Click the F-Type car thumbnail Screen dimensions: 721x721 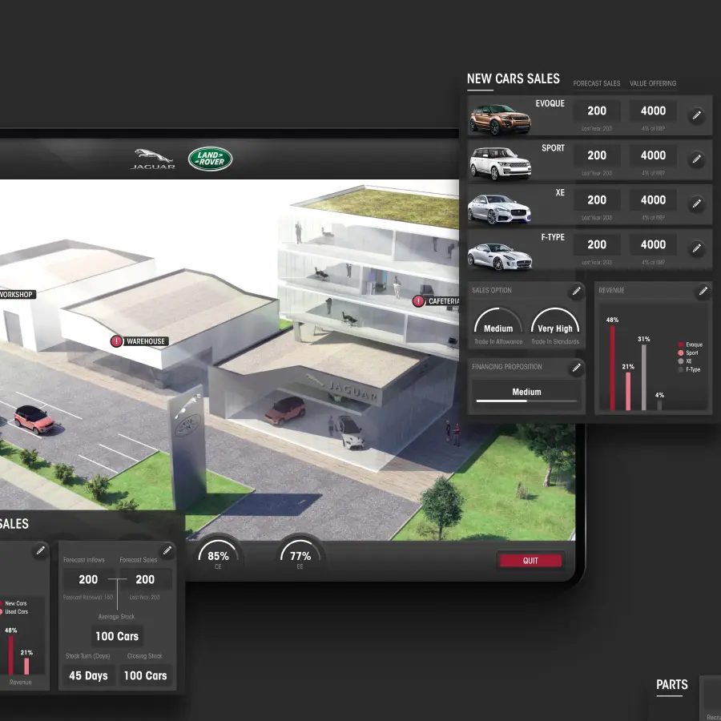500,256
